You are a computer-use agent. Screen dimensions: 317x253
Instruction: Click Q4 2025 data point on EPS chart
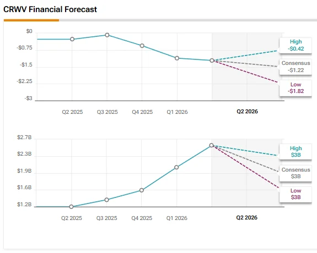coord(142,46)
